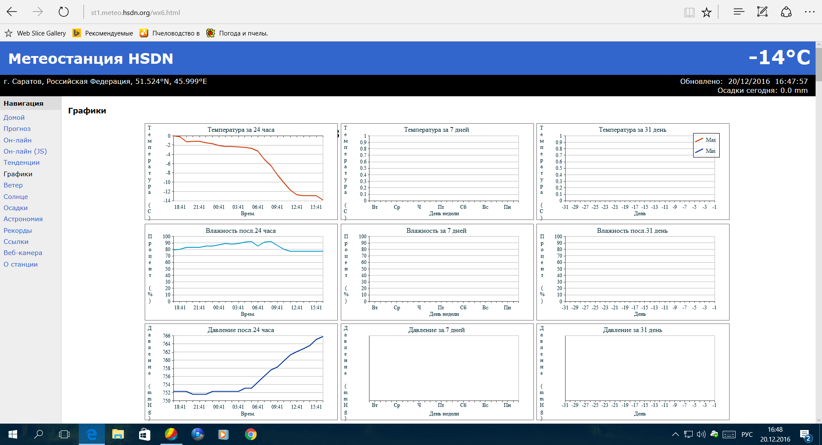Image resolution: width=822 pixels, height=445 pixels.
Task: Open File Explorer from taskbar
Action: point(118,434)
